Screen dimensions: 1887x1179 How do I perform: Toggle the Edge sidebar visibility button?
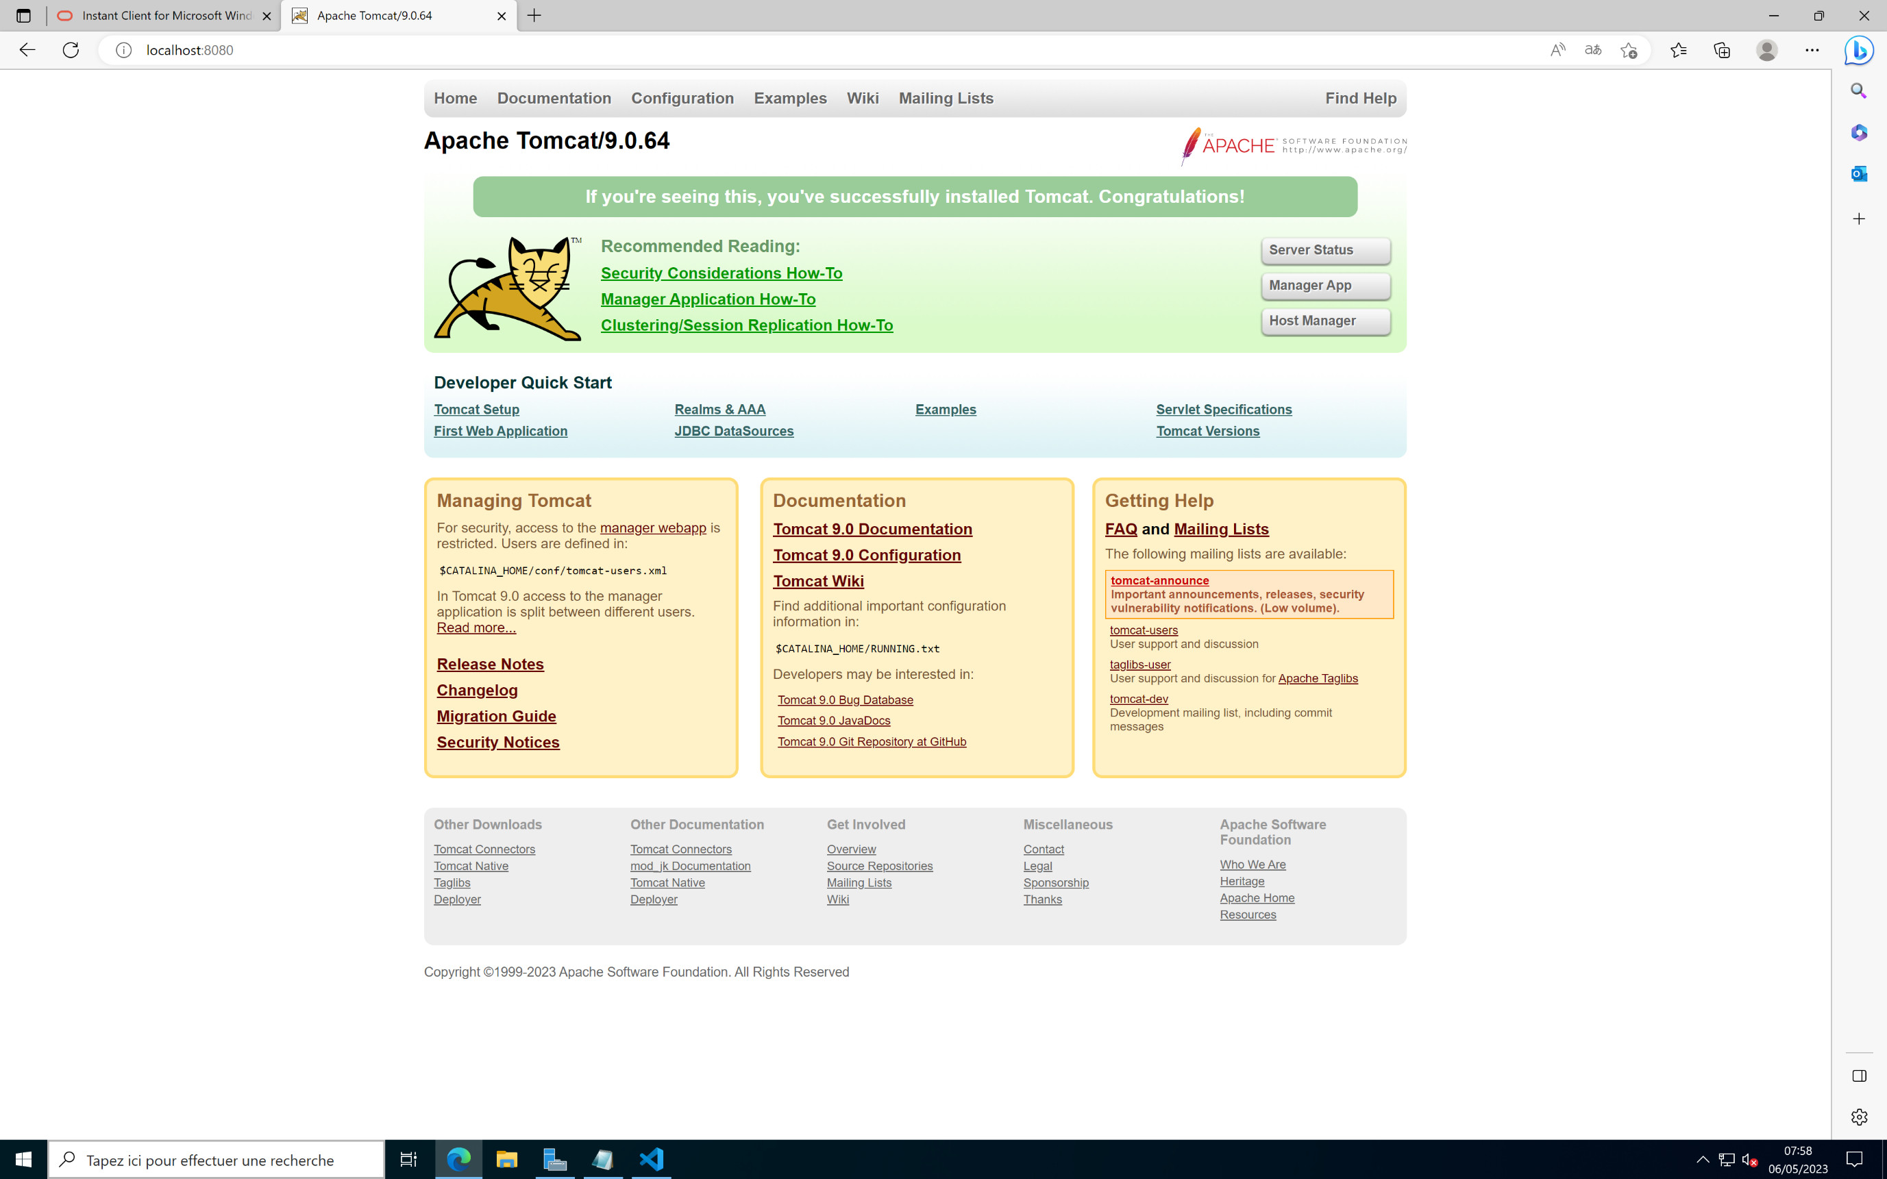click(x=1859, y=1076)
